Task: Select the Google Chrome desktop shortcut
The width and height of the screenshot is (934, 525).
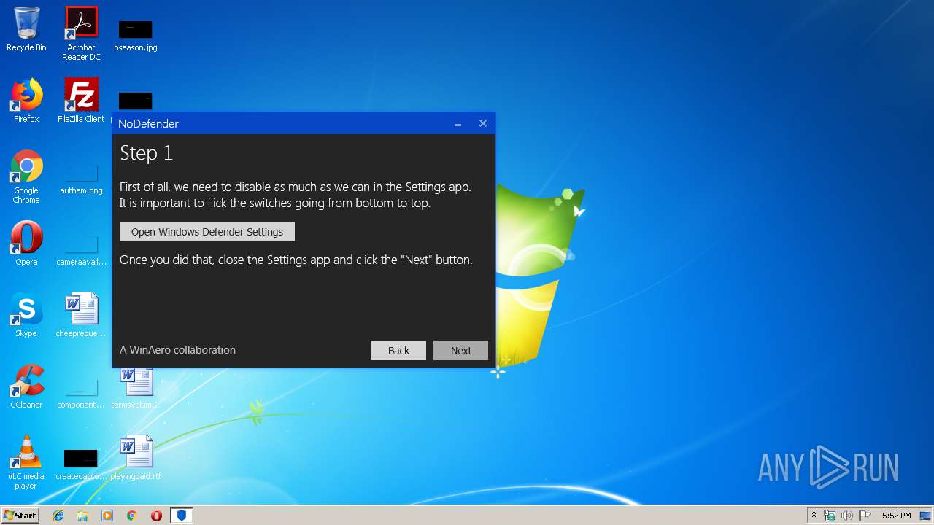Action: 26,176
